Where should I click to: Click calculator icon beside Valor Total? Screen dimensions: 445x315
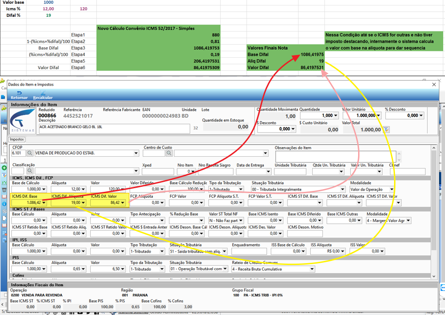(x=386, y=130)
